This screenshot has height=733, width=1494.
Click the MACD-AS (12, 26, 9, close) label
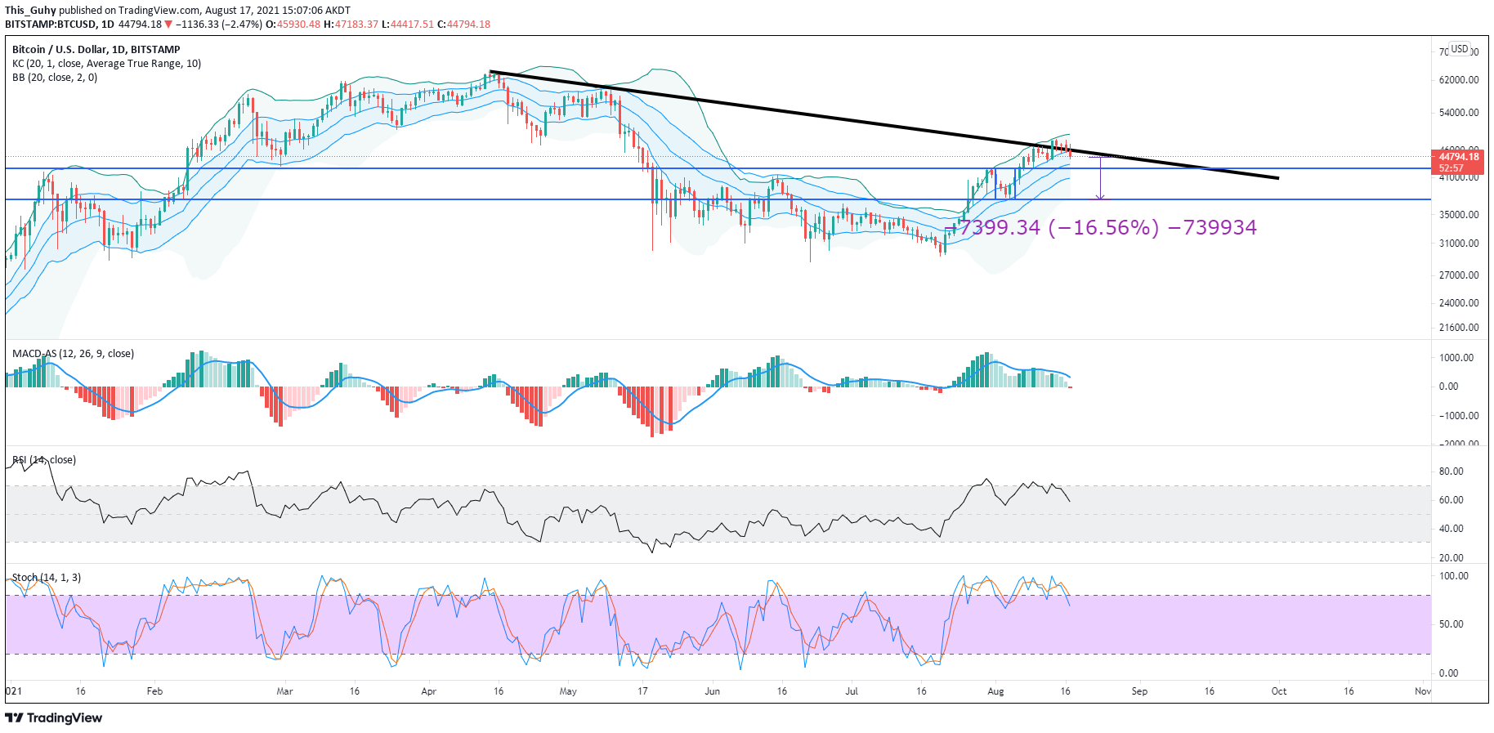(x=73, y=354)
